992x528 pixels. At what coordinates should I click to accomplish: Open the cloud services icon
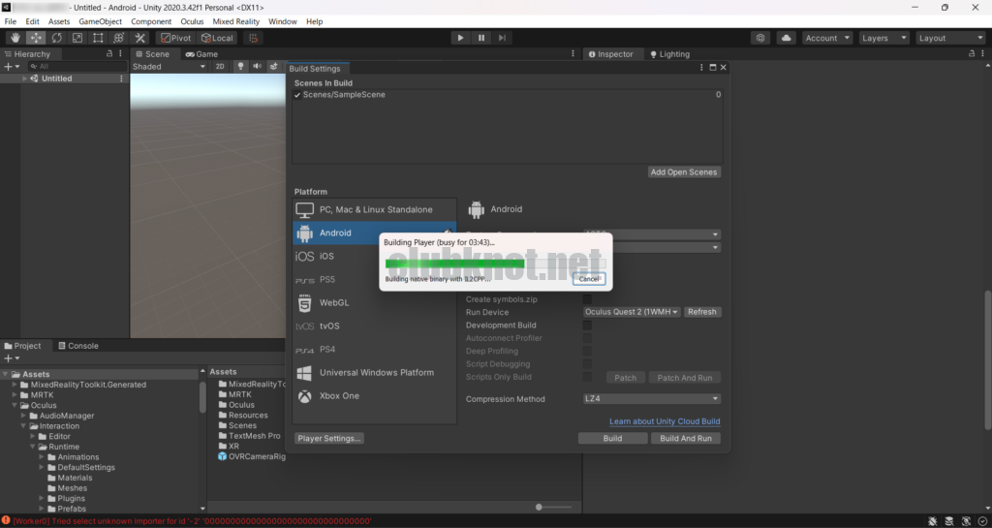pos(786,38)
